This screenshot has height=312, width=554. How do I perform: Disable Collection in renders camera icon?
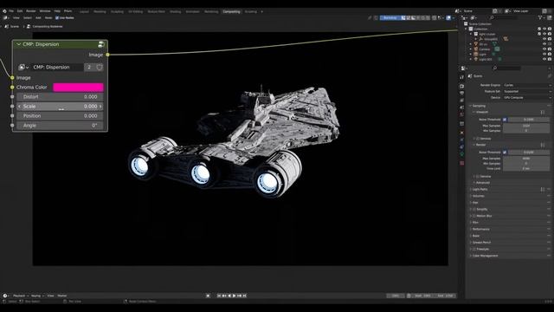tap(550, 29)
